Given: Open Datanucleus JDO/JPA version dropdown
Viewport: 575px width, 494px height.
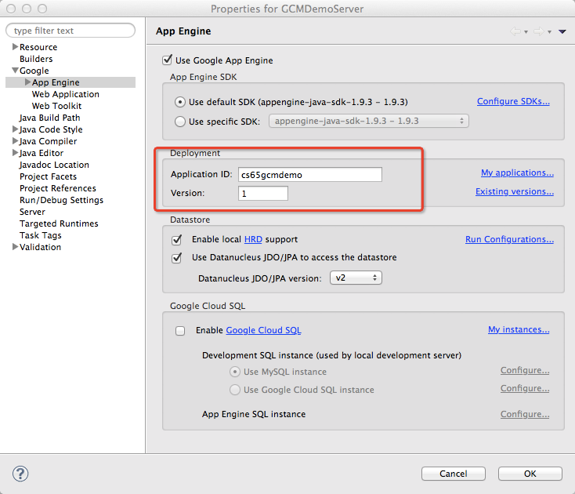Looking at the screenshot, I should coord(355,278).
